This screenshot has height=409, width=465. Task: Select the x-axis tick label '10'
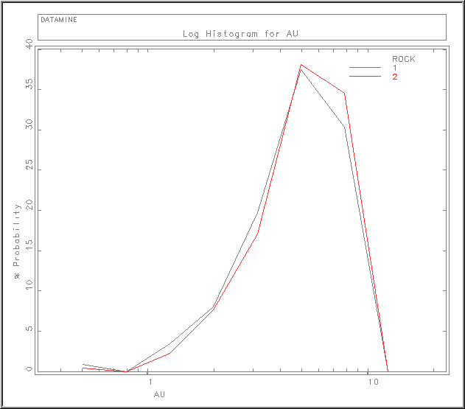(373, 382)
